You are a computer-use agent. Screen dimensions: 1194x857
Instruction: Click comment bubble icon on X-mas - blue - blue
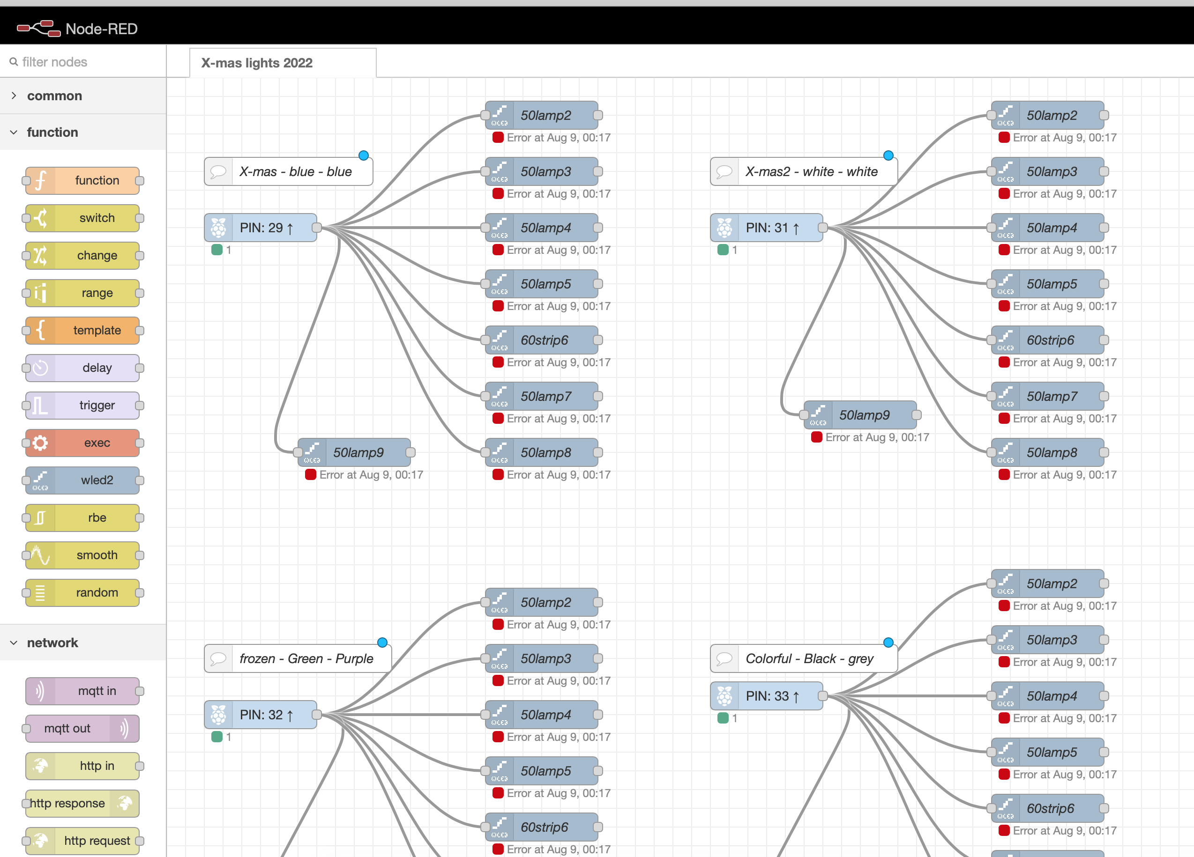point(218,171)
